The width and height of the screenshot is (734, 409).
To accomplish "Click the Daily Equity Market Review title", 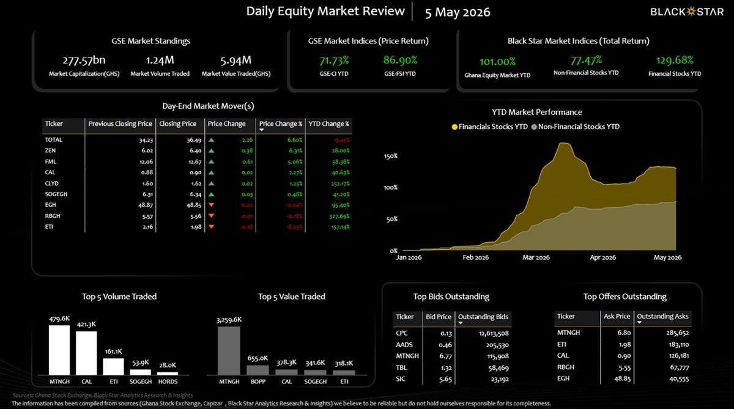I will coord(325,11).
